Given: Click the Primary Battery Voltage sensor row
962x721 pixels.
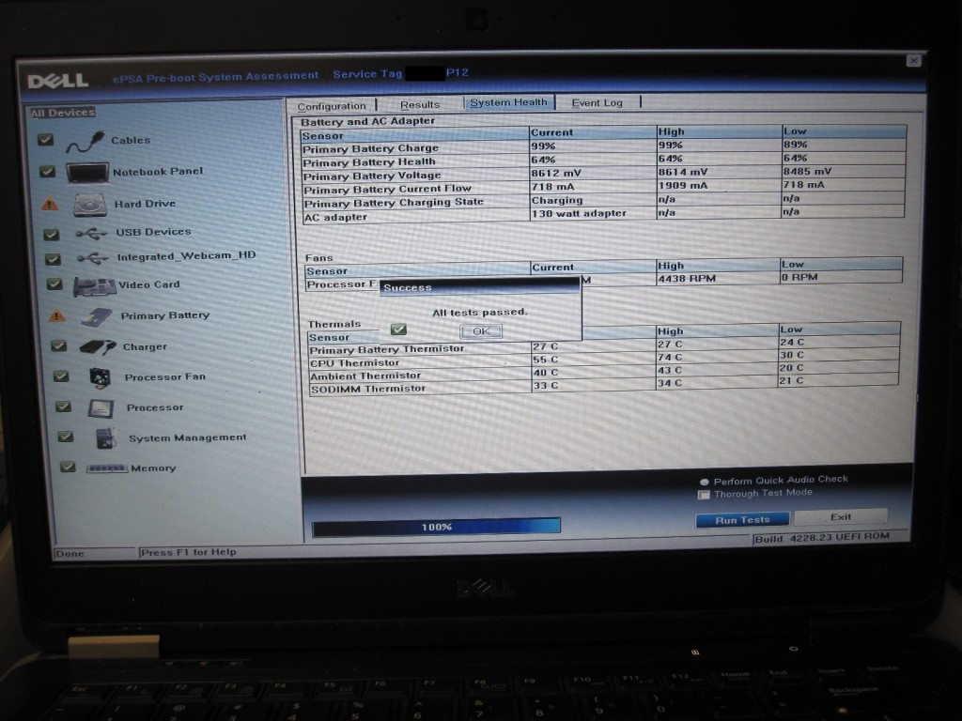Looking at the screenshot, I should 604,174.
